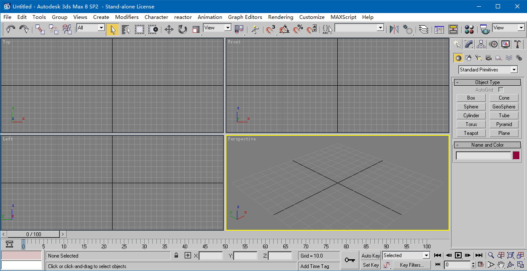Select the Lights category icon
The width and height of the screenshot is (527, 271).
tap(479, 58)
